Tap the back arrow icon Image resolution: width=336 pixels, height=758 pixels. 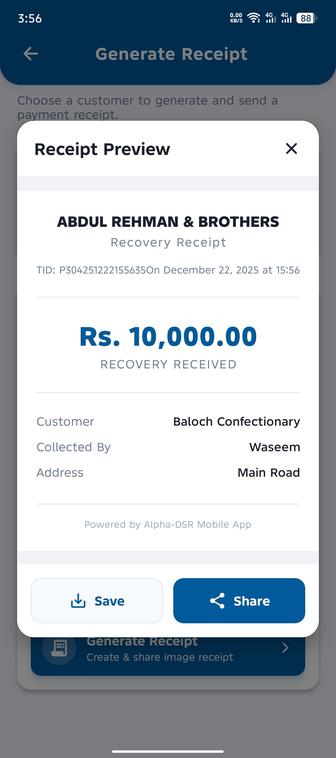(31, 54)
